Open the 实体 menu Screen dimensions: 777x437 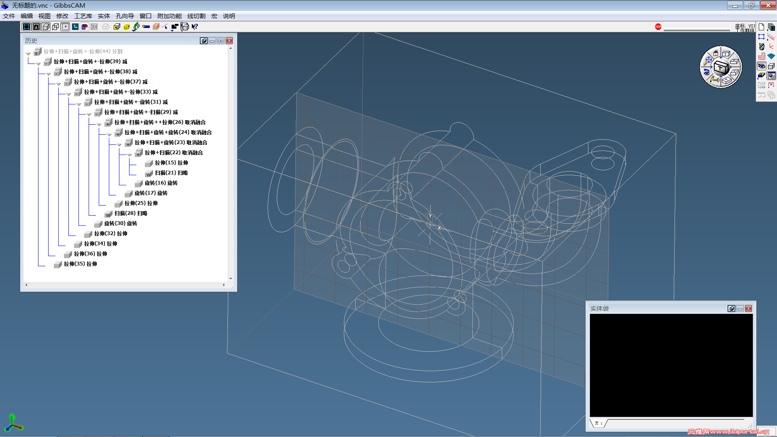click(x=104, y=16)
